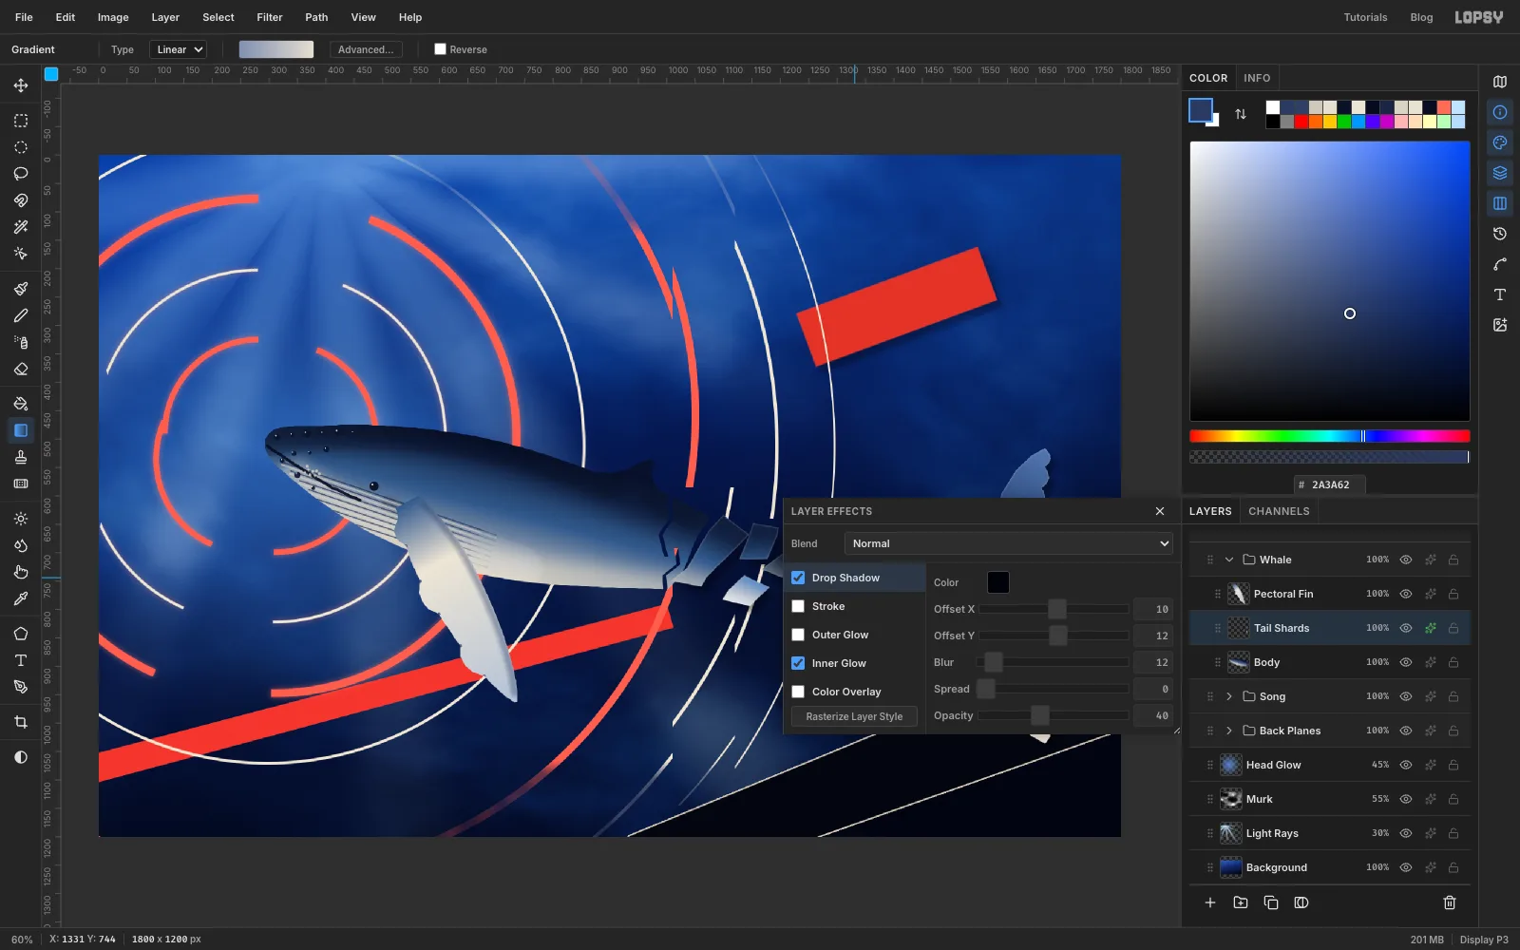Image resolution: width=1520 pixels, height=950 pixels.
Task: Open the gradient Type Linear dropdown
Action: pos(178,49)
